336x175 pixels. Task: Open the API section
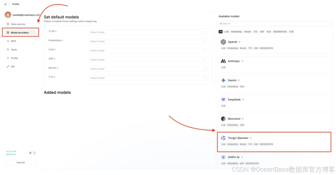20,67
